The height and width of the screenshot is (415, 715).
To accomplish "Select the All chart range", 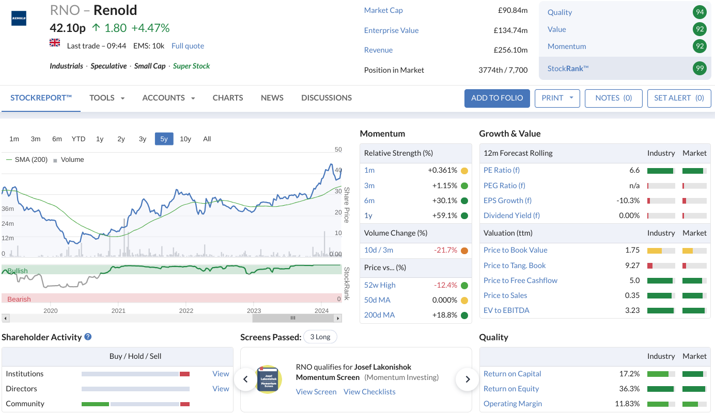I will click(207, 139).
